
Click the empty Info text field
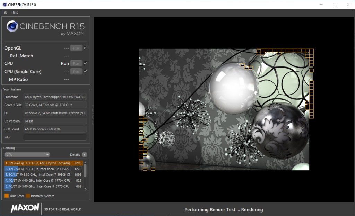click(55, 137)
